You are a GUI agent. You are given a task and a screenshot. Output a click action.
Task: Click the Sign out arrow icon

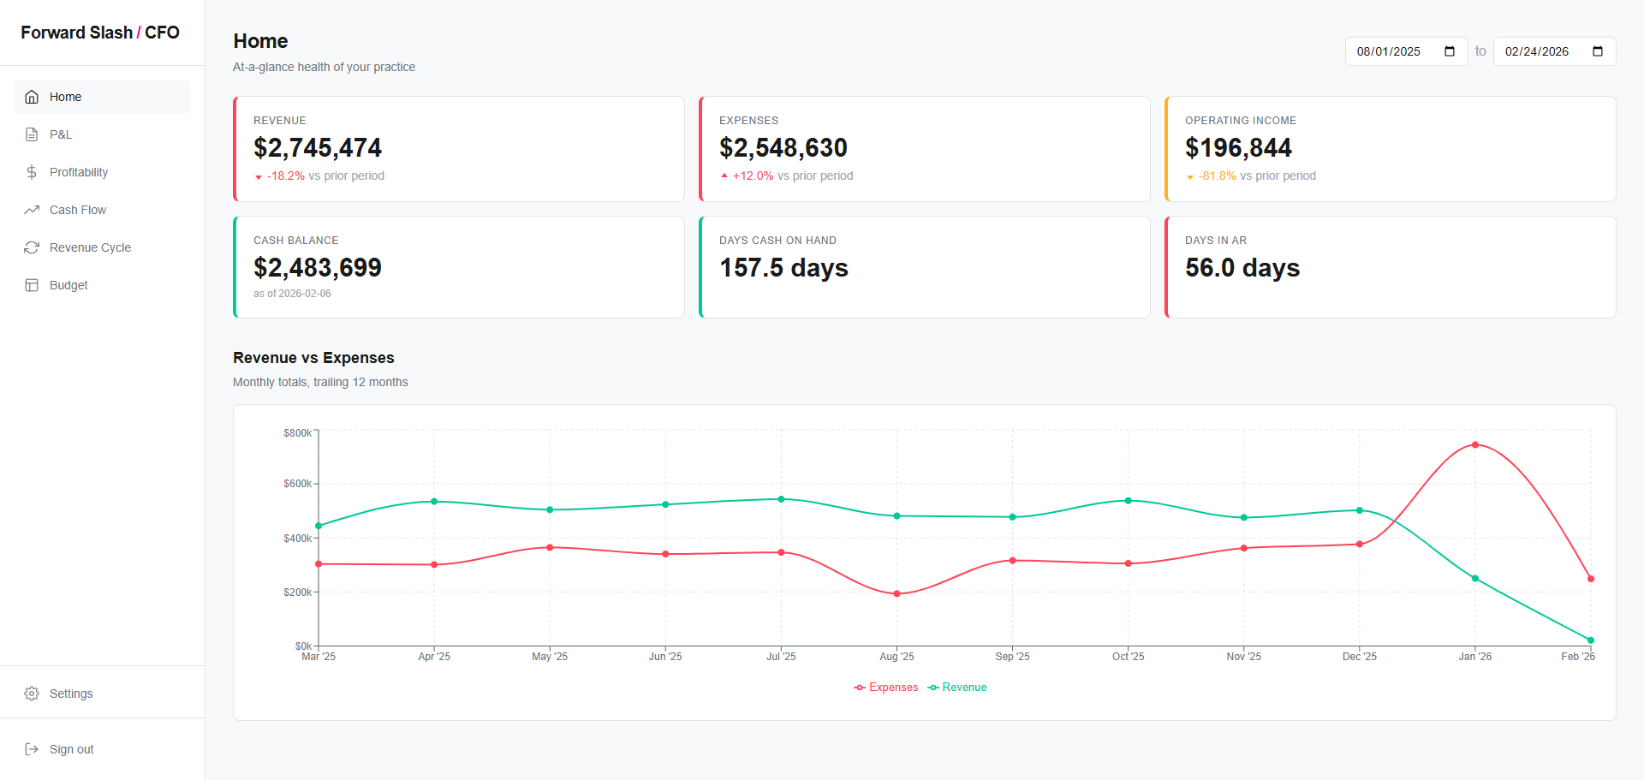[x=32, y=749]
